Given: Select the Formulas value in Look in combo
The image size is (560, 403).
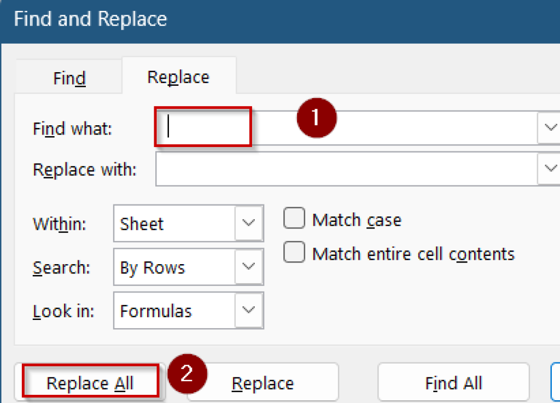Looking at the screenshot, I should [164, 310].
